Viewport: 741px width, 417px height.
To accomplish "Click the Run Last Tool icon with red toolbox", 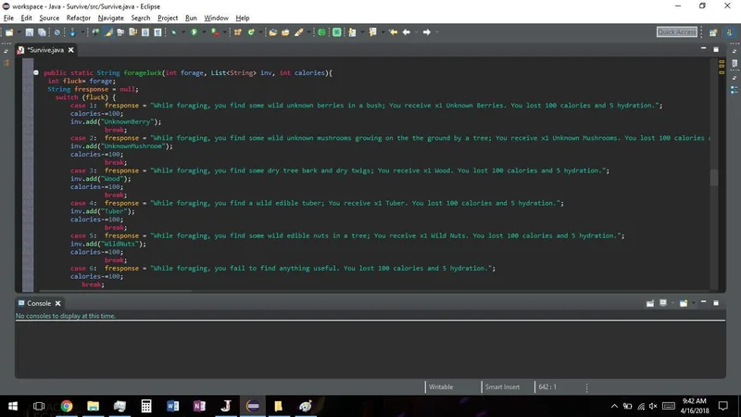I will point(215,32).
